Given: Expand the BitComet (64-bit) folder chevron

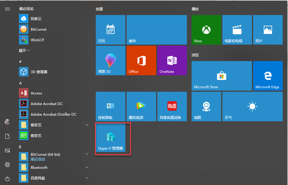Looking at the screenshot, I should click(87, 154).
